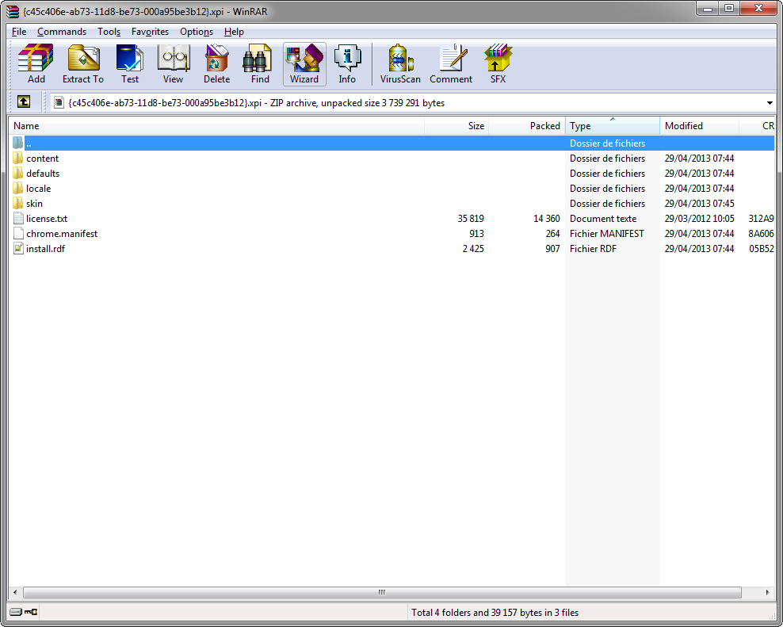
Task: Sort by CRC column header
Action: [757, 126]
